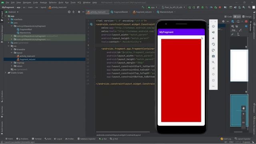Switch editor to Split view mode
256x144 pixels.
coord(237,16)
